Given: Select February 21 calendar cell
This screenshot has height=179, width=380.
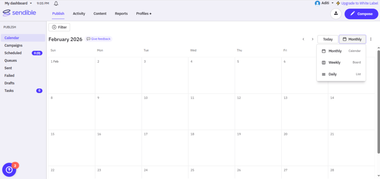Looking at the screenshot, I should 351,148.
